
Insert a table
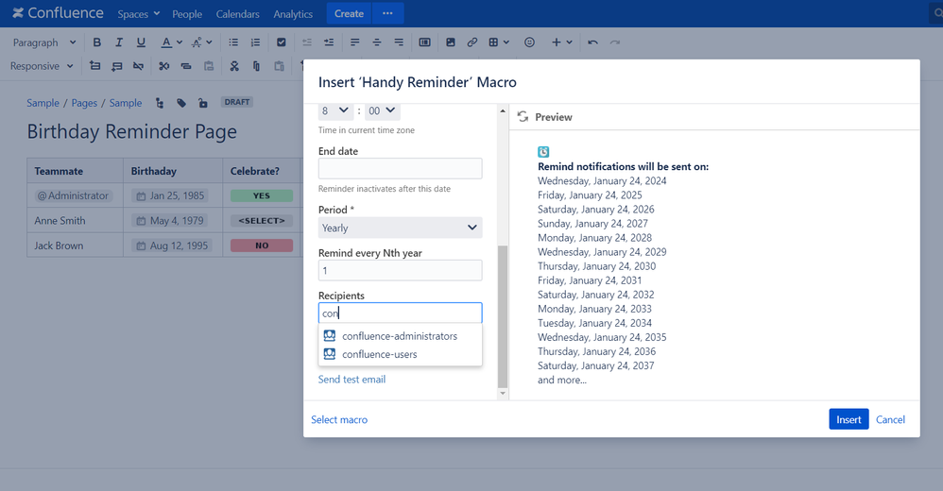[x=493, y=42]
